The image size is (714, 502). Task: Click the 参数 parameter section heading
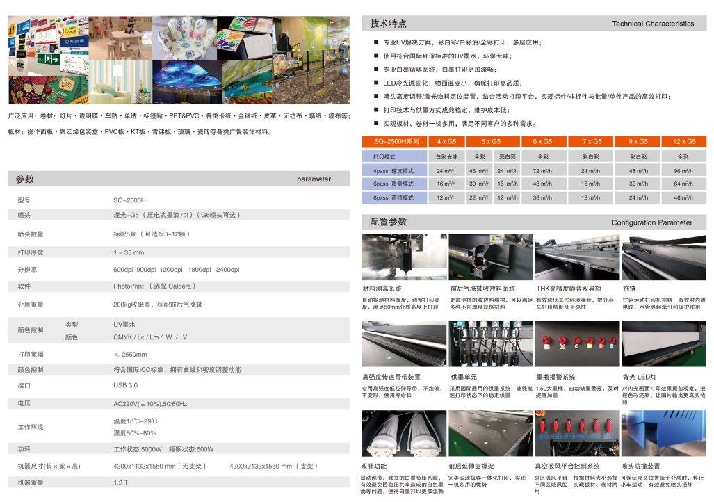coord(25,179)
